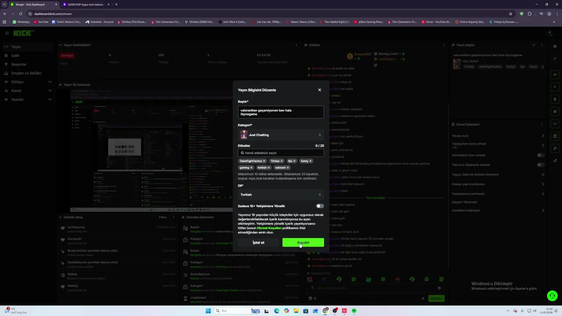562x316 pixels.
Task: Click the lightning bolt icon in right rail
Action: [555, 87]
